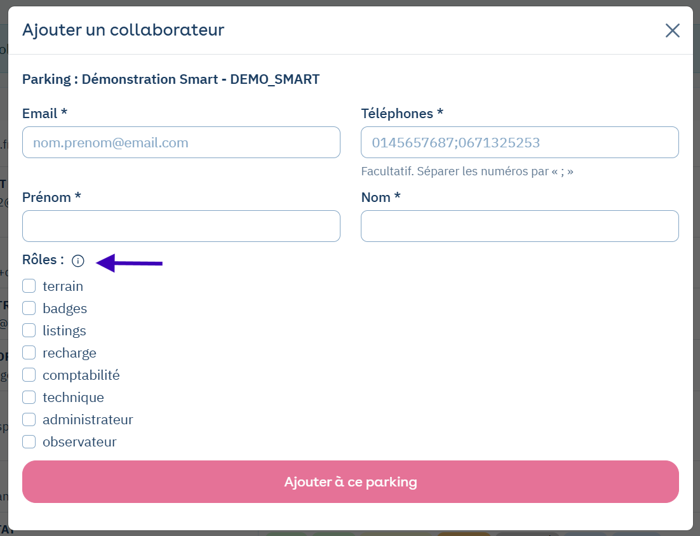Check the administrateur role box

(29, 420)
